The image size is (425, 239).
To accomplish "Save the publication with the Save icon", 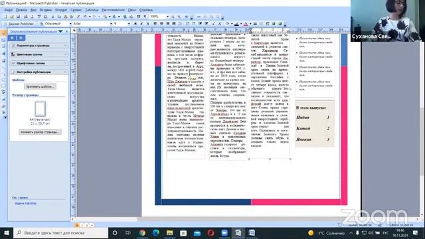I will tap(18, 17).
